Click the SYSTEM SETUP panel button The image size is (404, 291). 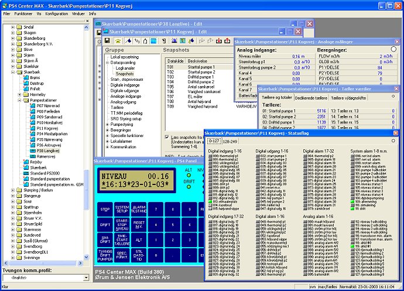click(122, 209)
